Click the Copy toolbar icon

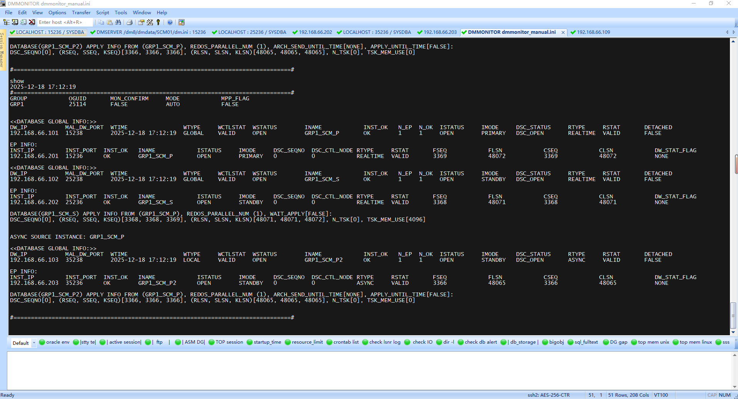101,22
